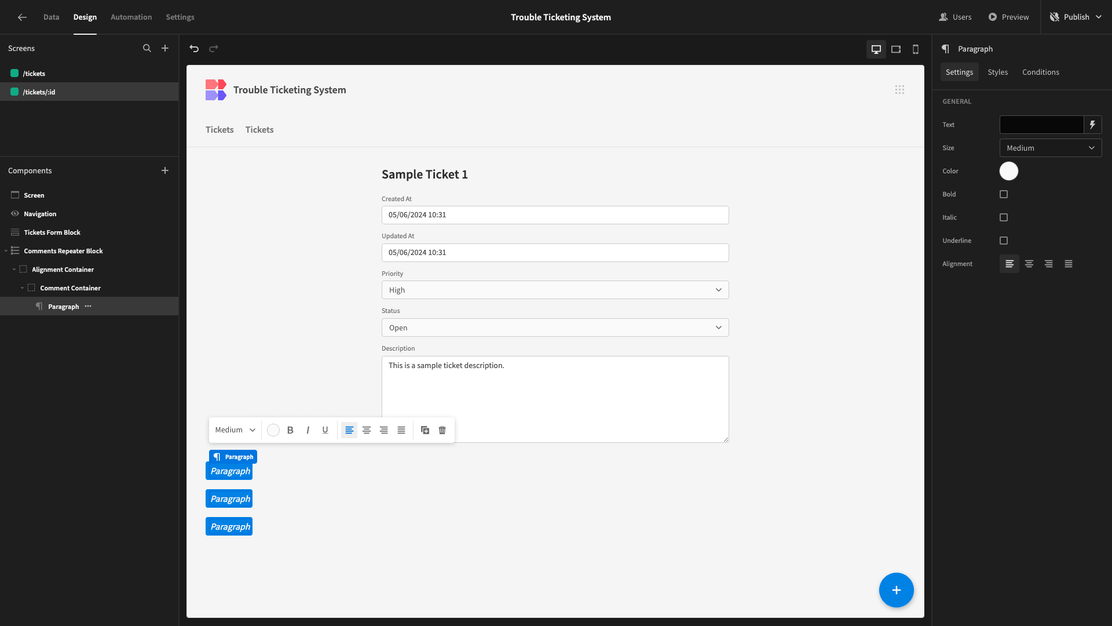This screenshot has height=626, width=1112.
Task: Enable the Bold checkbox
Action: tap(1004, 194)
